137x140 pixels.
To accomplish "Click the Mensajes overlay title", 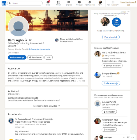I will coord(108,137).
